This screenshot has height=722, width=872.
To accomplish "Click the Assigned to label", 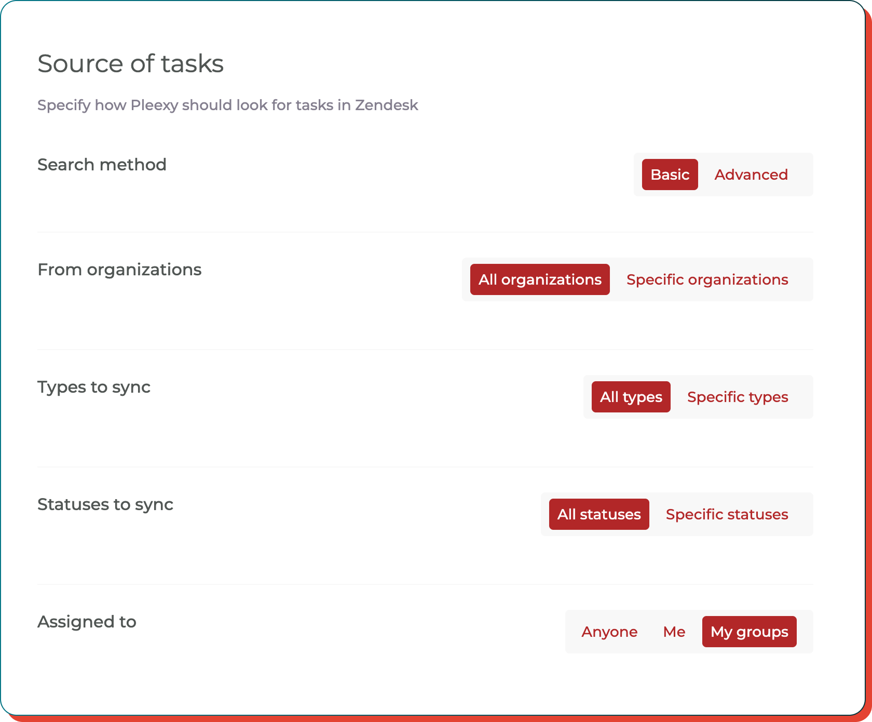I will (86, 622).
